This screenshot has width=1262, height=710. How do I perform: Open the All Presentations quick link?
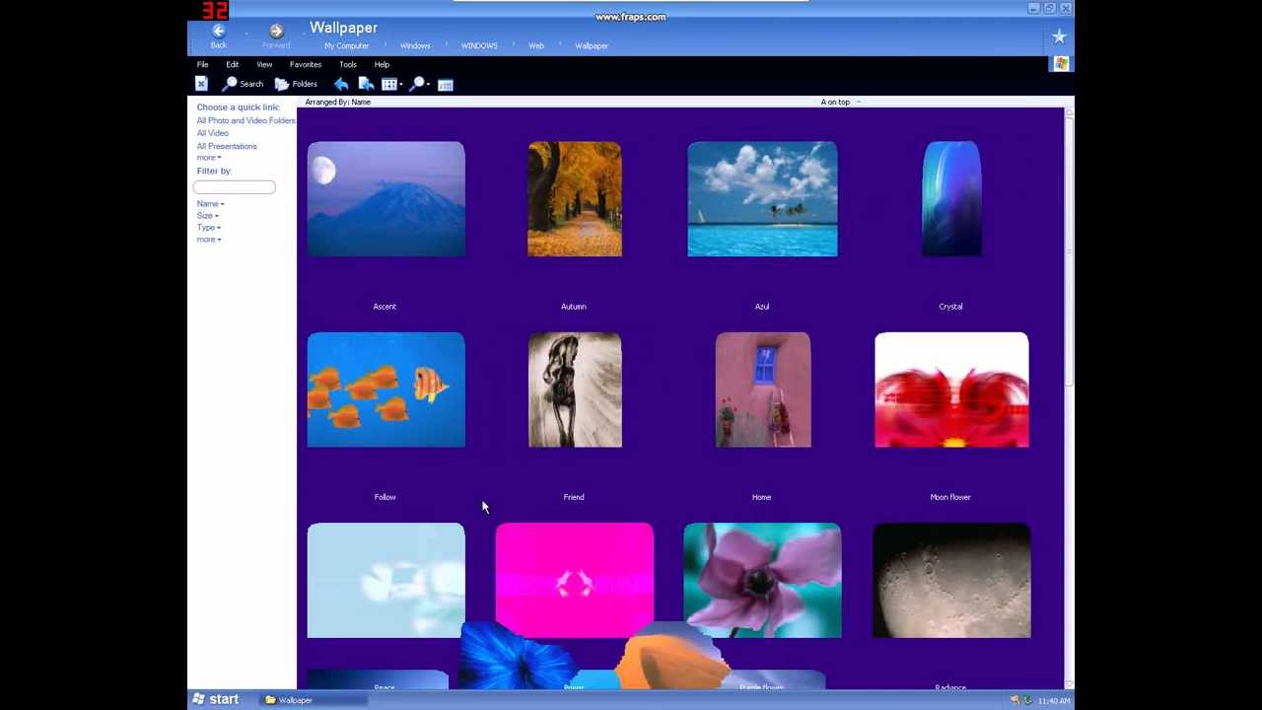pos(227,146)
